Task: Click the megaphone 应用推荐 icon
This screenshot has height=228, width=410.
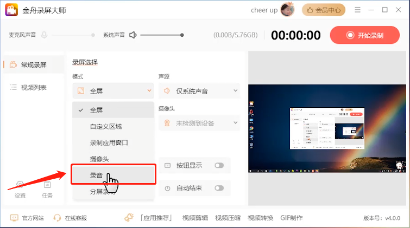Action: coord(129,217)
